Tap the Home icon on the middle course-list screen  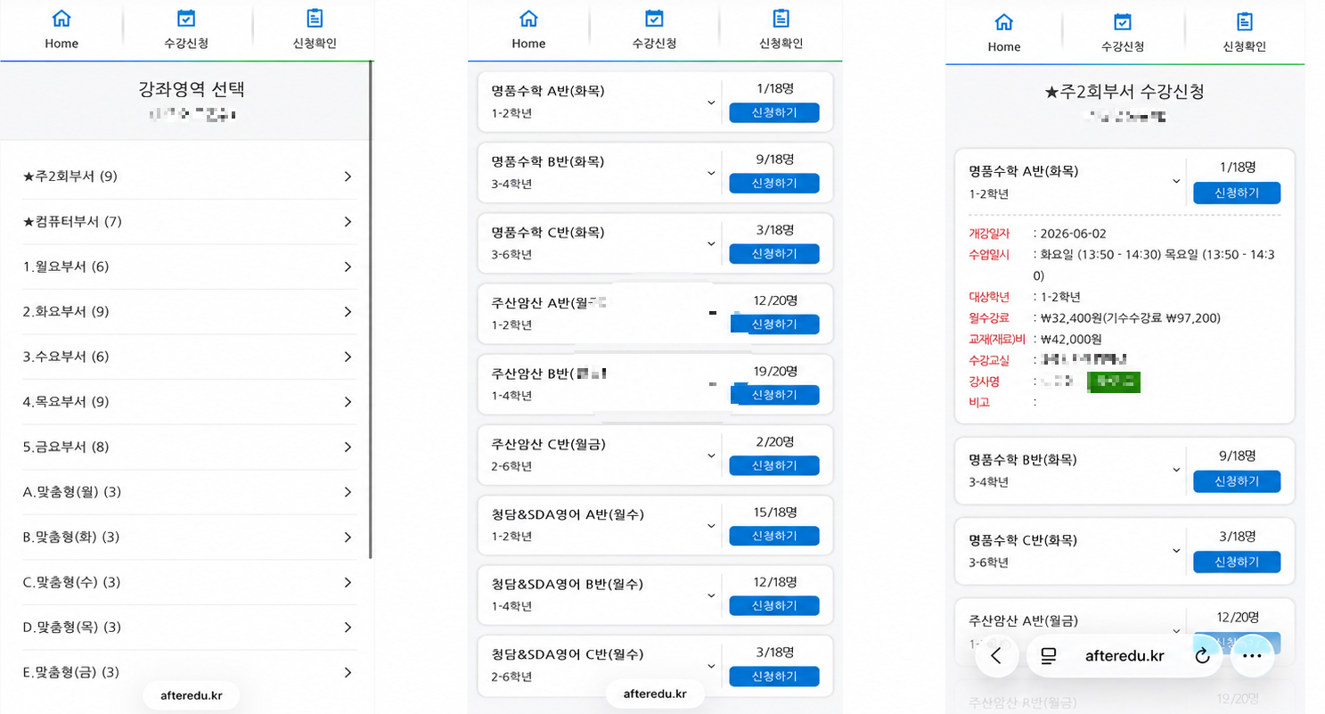coord(528,19)
